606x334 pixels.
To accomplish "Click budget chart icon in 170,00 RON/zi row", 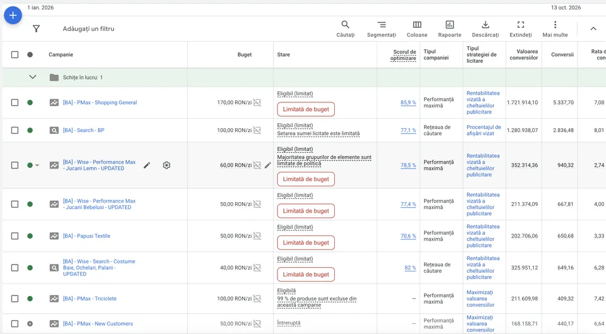I will coord(257,103).
